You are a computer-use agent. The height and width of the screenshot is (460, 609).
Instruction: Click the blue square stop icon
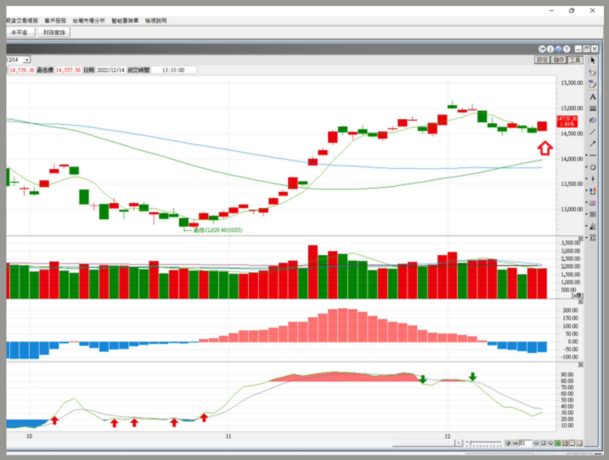pyautogui.click(x=543, y=443)
